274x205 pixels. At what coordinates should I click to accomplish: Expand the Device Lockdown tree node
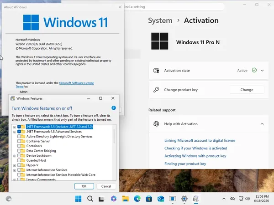coord(15,156)
